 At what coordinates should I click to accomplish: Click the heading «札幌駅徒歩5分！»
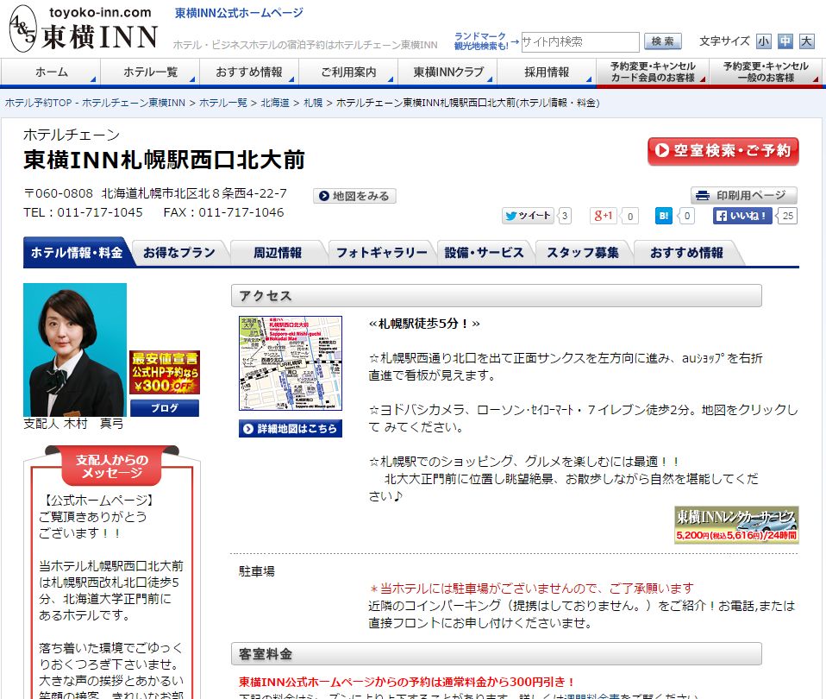(424, 323)
